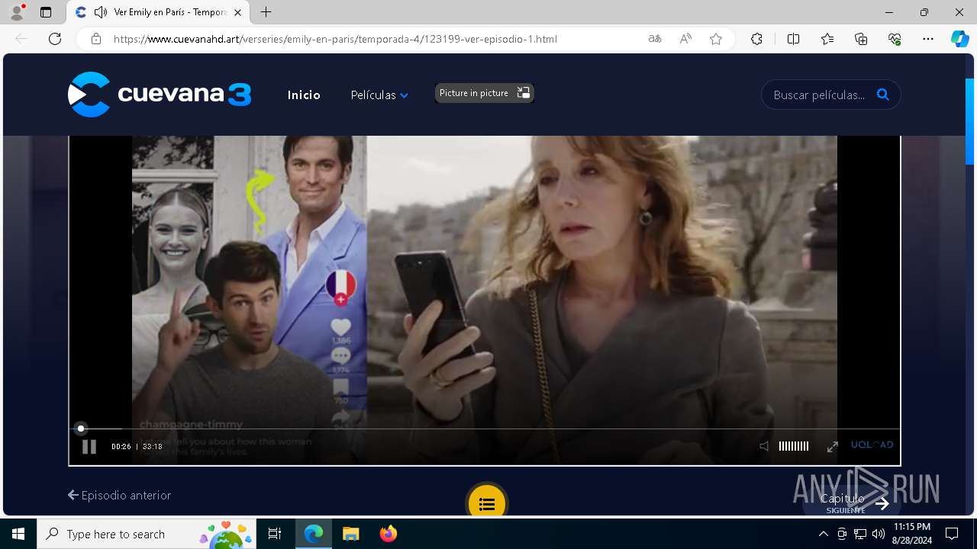Seek on the video progress bar
The height and width of the screenshot is (549, 977).
pyautogui.click(x=485, y=429)
